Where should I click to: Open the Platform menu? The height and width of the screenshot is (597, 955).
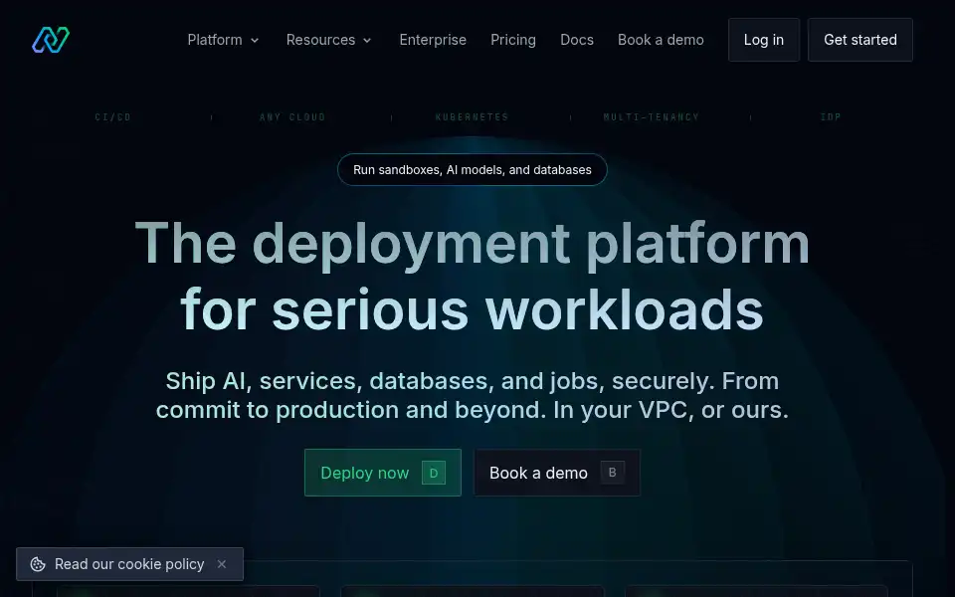tap(224, 40)
